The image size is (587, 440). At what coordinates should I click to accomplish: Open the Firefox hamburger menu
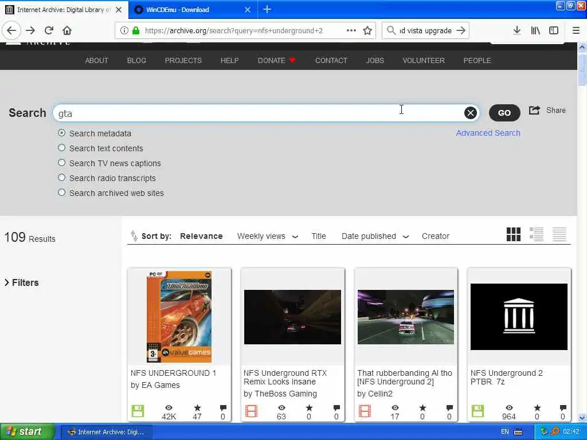click(x=576, y=30)
